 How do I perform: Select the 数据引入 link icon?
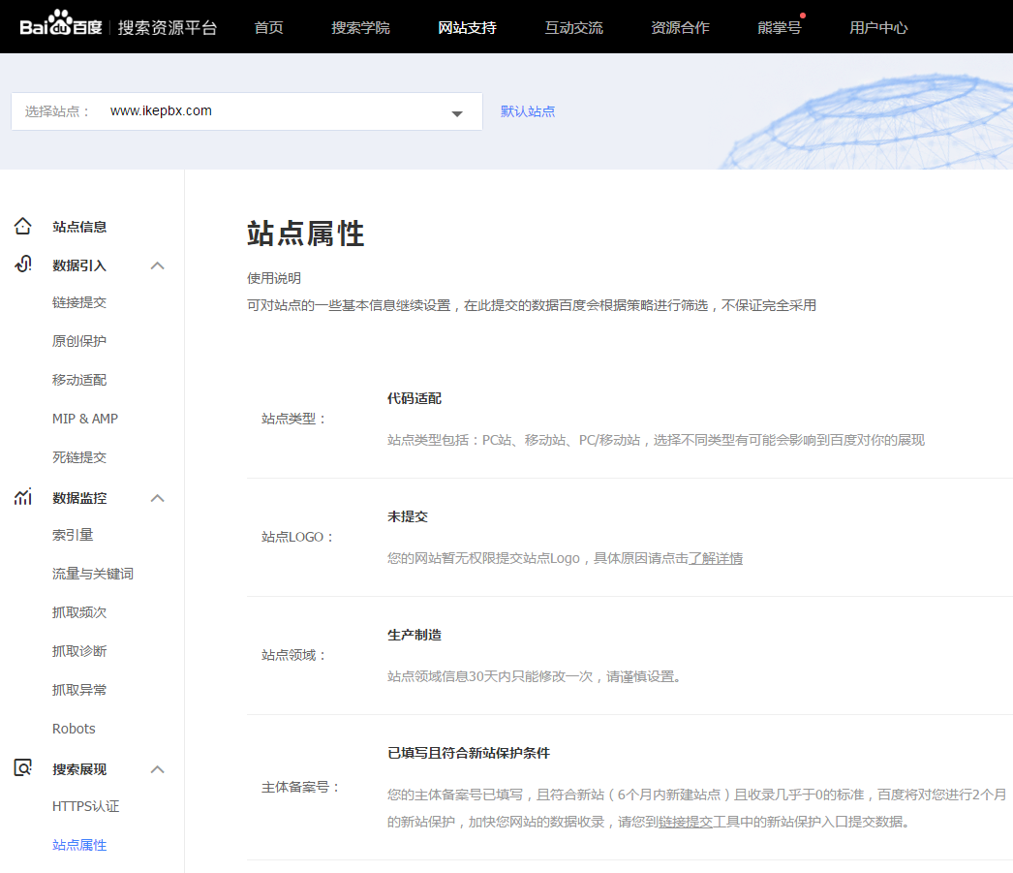click(22, 265)
